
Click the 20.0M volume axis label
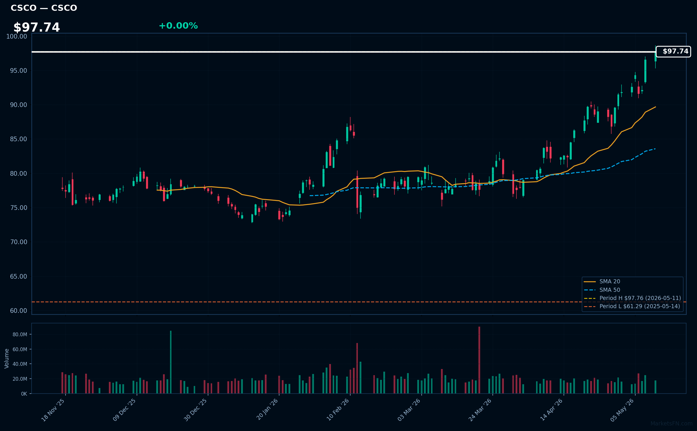[x=20, y=379]
